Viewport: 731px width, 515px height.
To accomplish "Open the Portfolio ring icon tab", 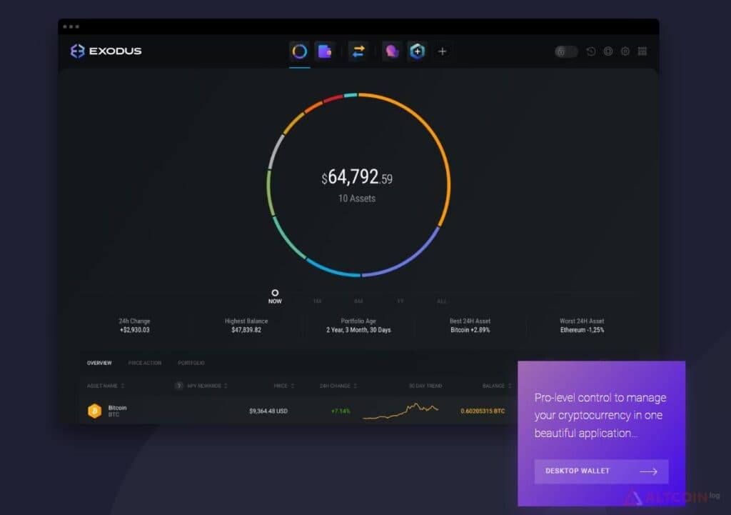I will pyautogui.click(x=299, y=51).
